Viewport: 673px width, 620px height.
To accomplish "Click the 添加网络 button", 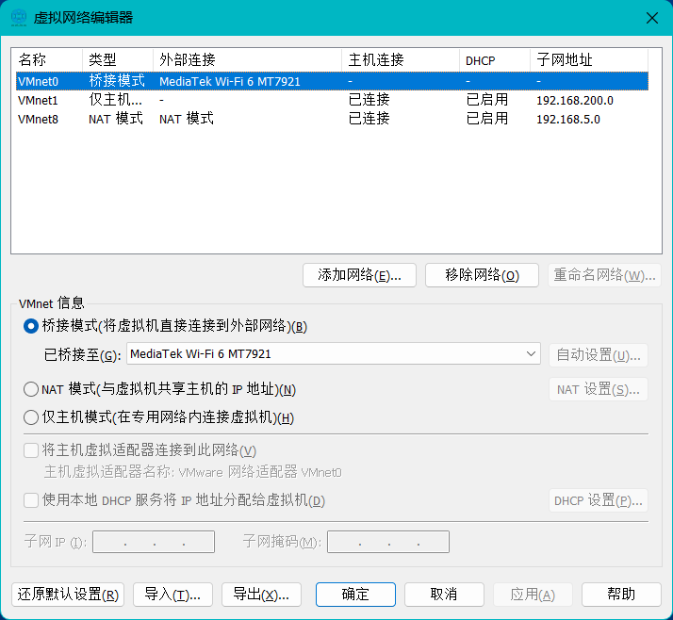I will 359,275.
